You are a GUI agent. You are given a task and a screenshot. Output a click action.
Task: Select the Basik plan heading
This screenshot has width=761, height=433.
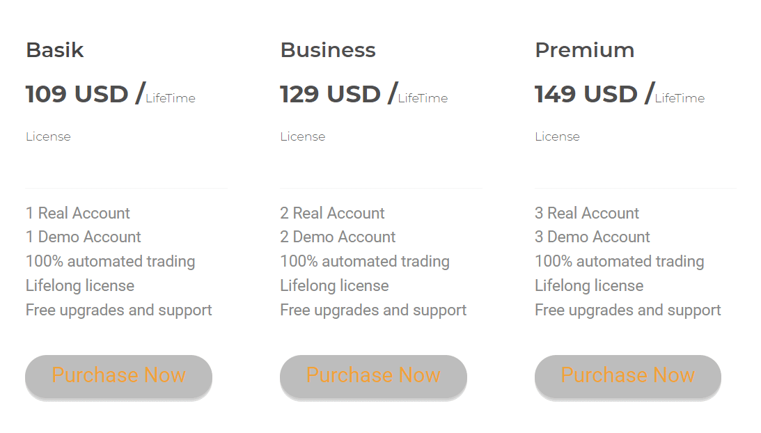click(54, 49)
